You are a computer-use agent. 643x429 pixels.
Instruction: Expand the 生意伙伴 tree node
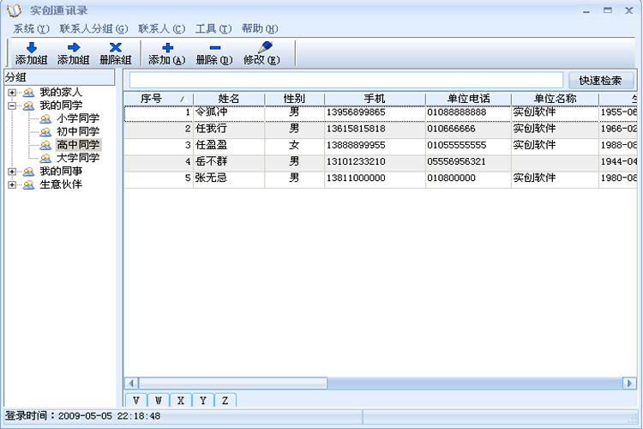(12, 184)
